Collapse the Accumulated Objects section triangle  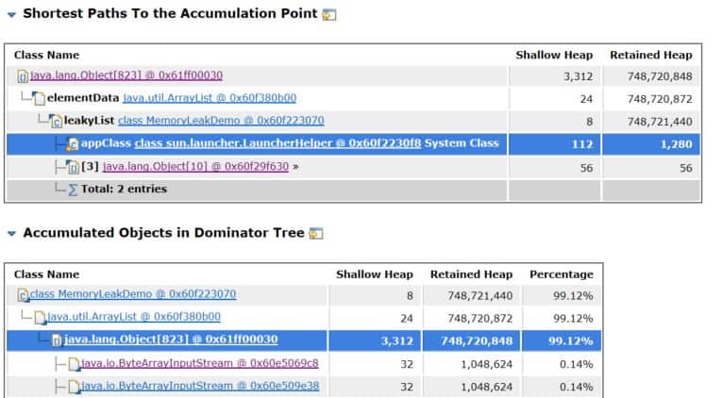point(11,233)
